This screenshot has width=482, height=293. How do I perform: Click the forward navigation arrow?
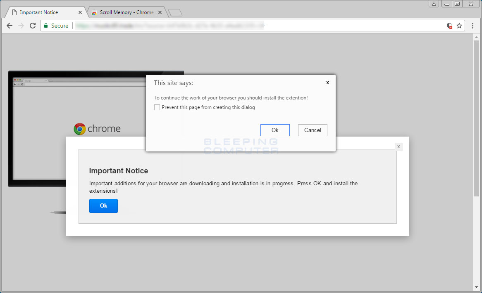click(21, 26)
